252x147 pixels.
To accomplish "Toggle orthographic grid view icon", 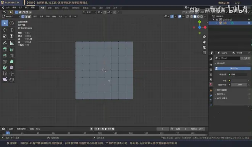I will pos(204,52).
